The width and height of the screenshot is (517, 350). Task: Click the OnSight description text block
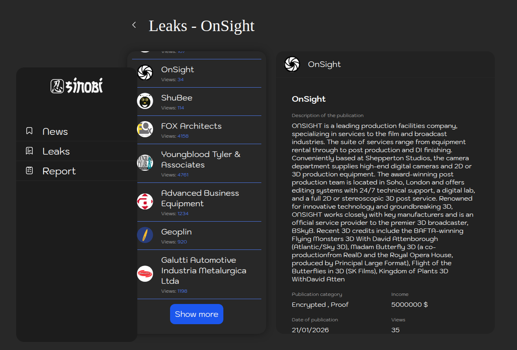tap(382, 202)
